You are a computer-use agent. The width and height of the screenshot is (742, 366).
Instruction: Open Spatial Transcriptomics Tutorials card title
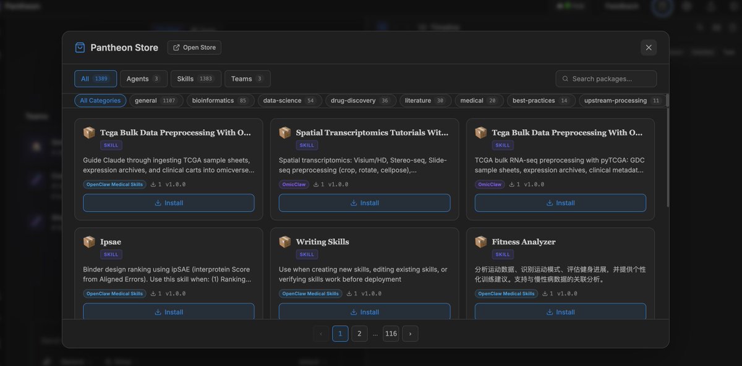(x=372, y=133)
